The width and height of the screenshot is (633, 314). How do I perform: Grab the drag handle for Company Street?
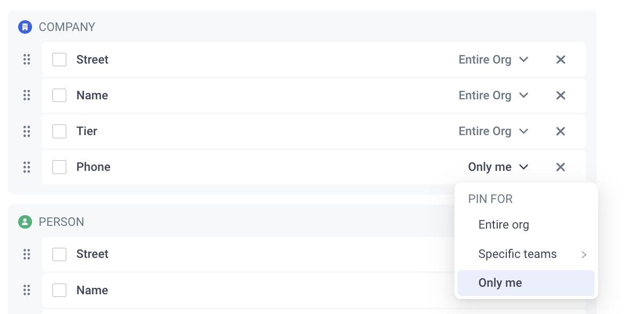tap(27, 60)
